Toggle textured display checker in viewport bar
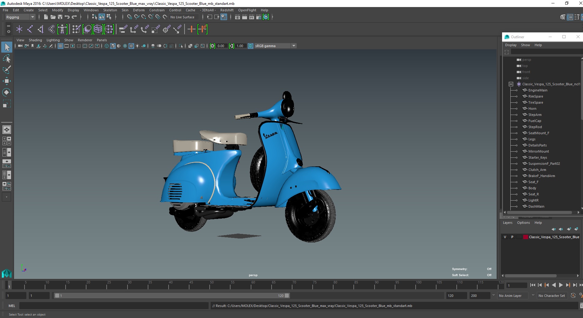This screenshot has height=318, width=583. (x=131, y=46)
